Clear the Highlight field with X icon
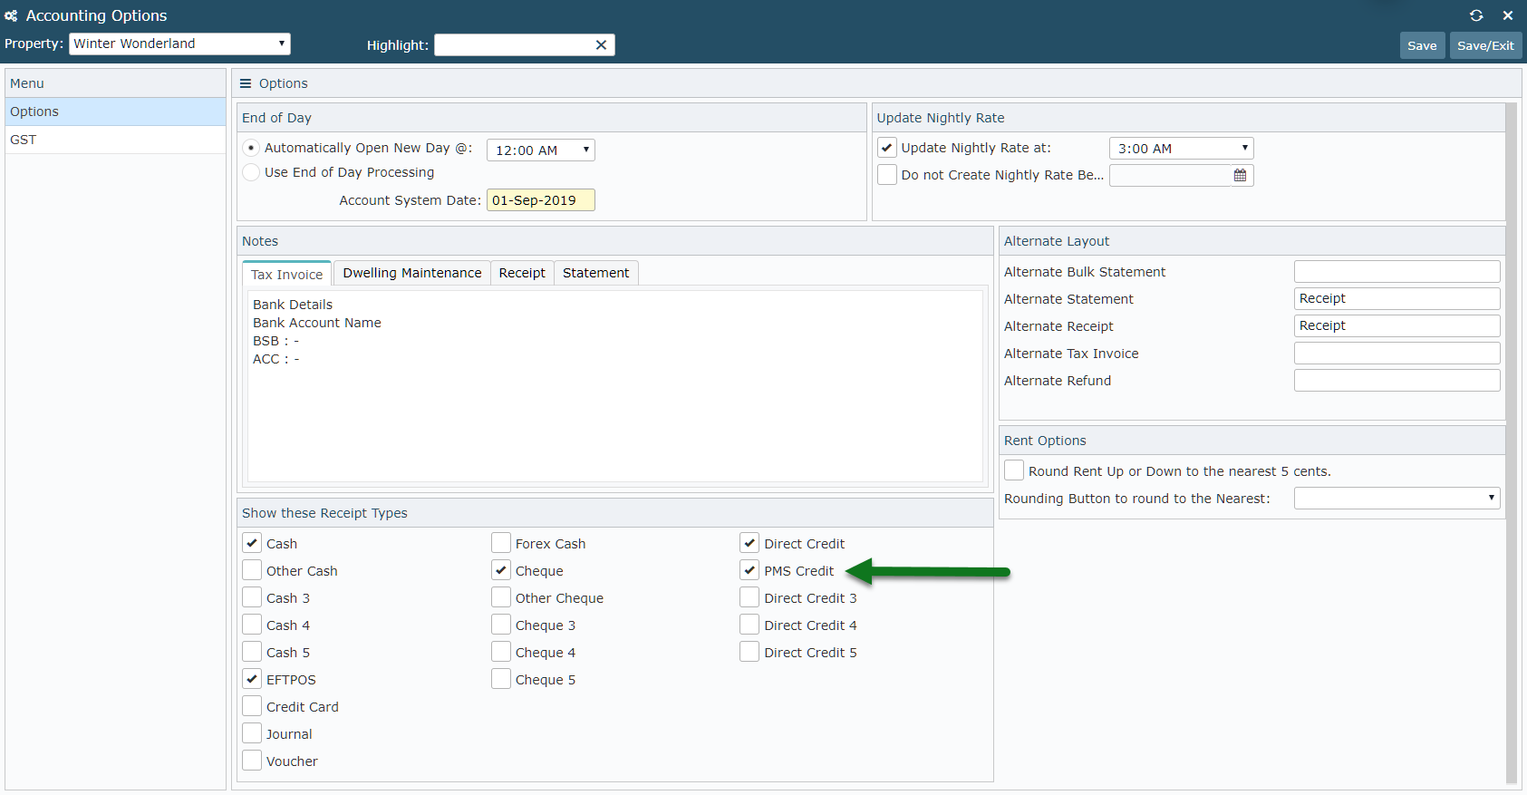This screenshot has width=1527, height=795. (x=601, y=45)
